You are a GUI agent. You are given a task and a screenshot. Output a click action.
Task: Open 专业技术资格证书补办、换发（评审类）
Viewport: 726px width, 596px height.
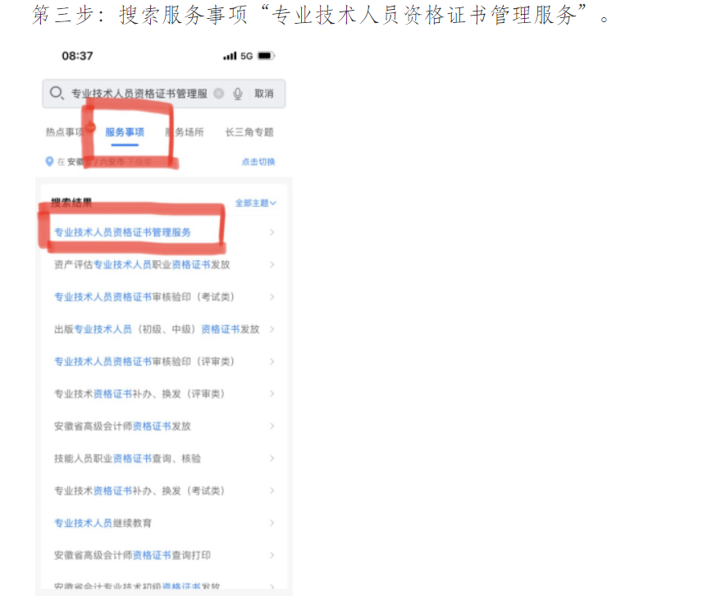pos(139,394)
